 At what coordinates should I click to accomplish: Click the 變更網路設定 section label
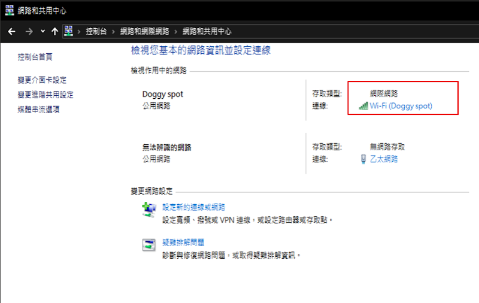pyautogui.click(x=152, y=191)
